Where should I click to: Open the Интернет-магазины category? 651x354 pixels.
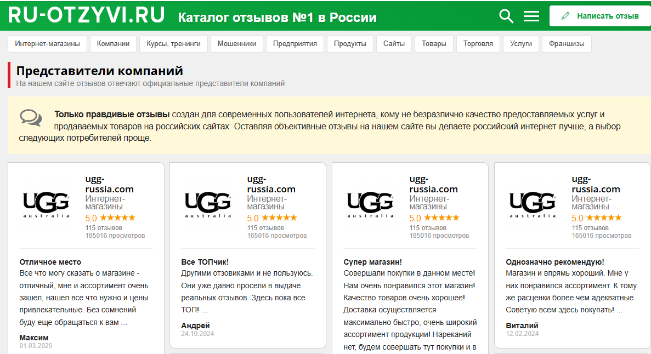47,44
